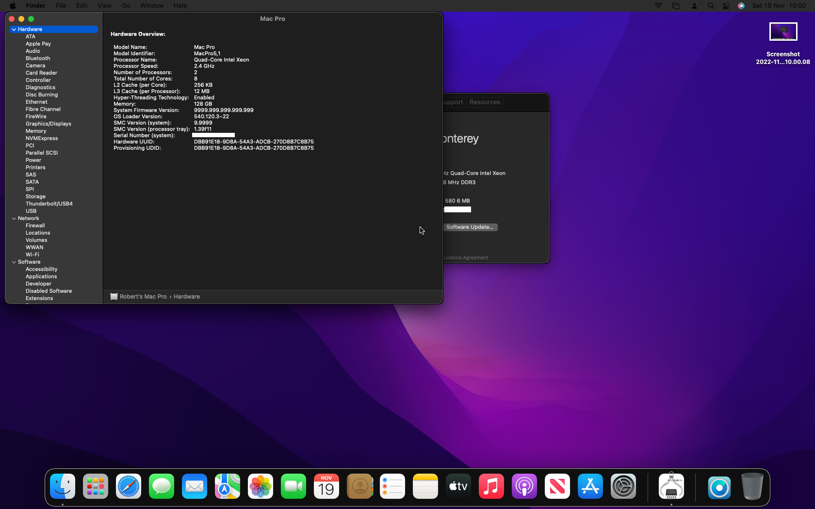The image size is (815, 509).
Task: Click Wi-Fi icon in menu bar
Action: [x=658, y=6]
